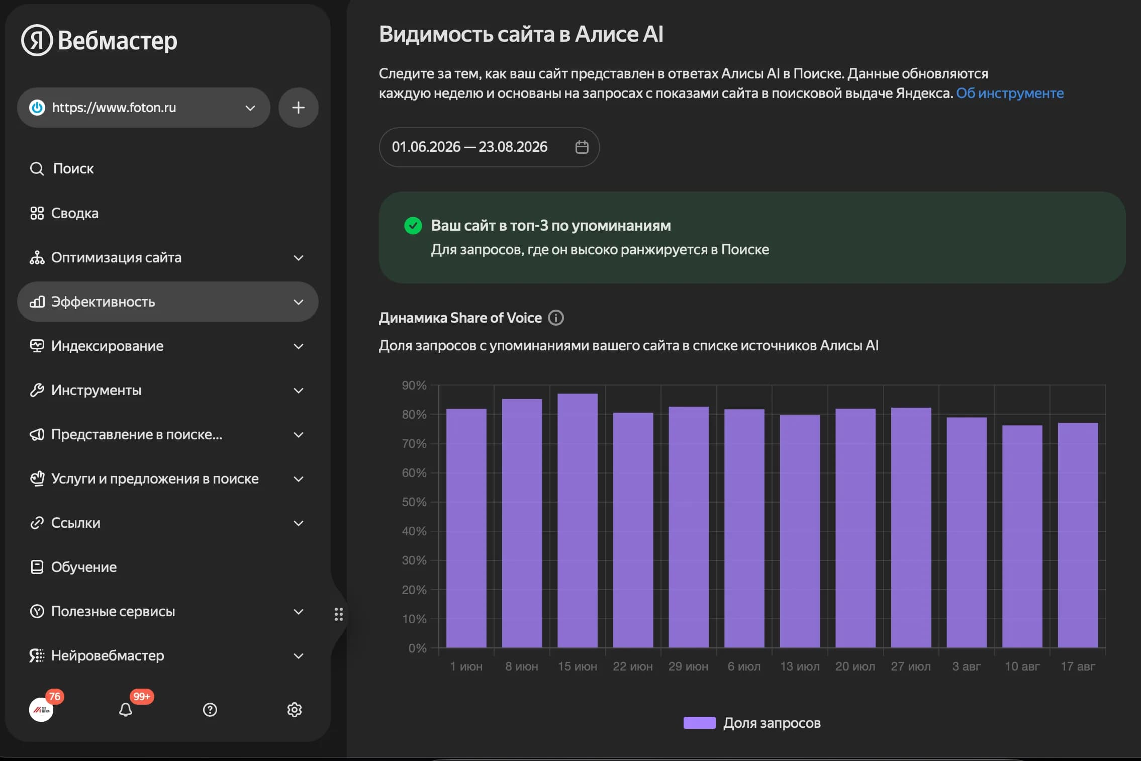
Task: Click the Ваш сайт в топ-3 banner text
Action: (551, 226)
